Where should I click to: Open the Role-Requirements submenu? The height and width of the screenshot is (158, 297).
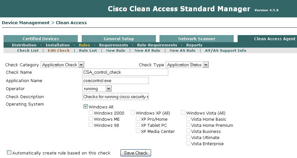click(x=157, y=45)
